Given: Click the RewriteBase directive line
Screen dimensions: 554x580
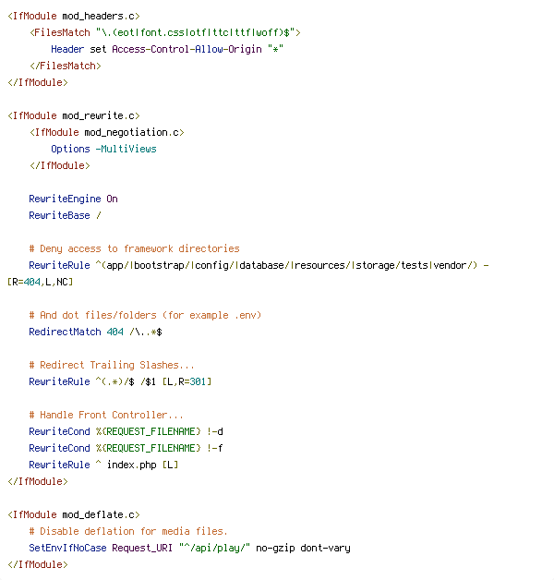Looking at the screenshot, I should point(65,215).
